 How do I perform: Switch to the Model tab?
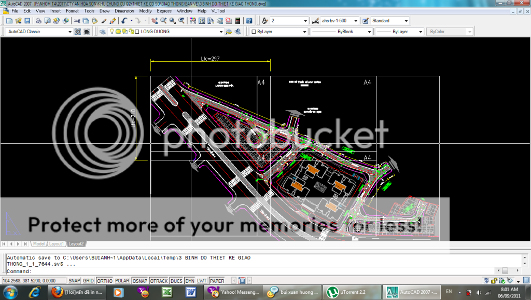click(x=38, y=244)
